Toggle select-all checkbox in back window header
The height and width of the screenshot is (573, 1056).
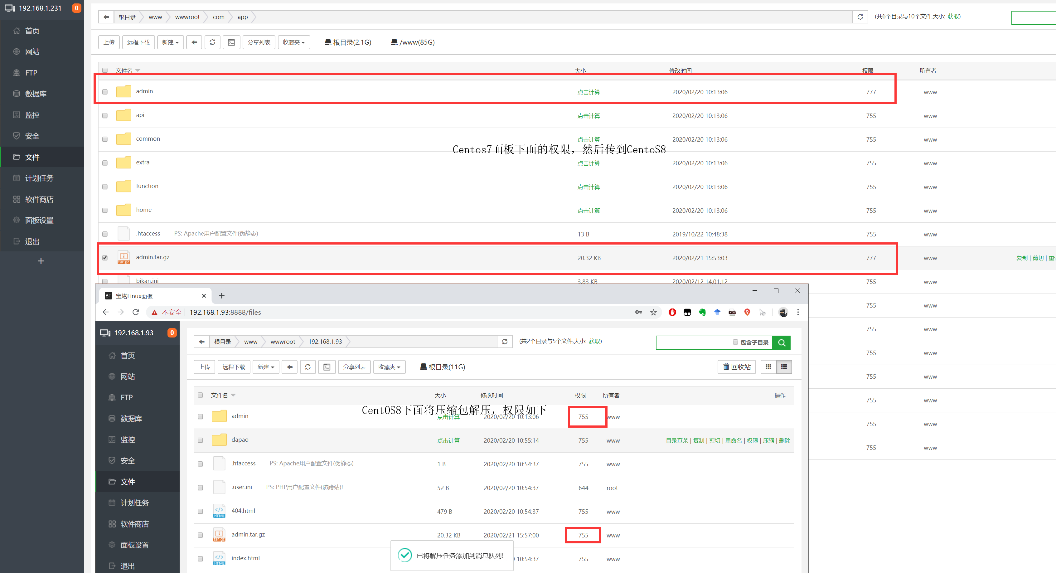[105, 70]
